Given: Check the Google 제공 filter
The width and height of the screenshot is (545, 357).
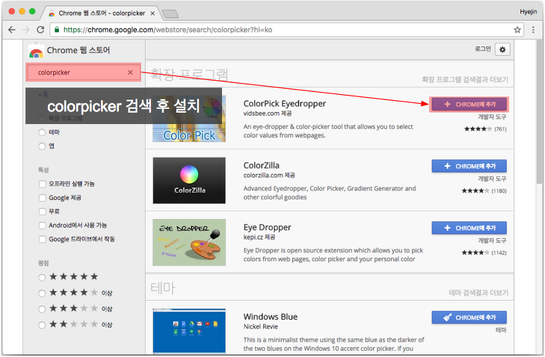Looking at the screenshot, I should pyautogui.click(x=43, y=198).
